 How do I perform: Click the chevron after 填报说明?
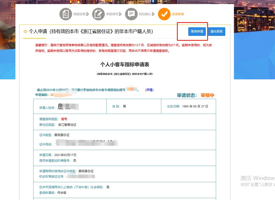88,14
